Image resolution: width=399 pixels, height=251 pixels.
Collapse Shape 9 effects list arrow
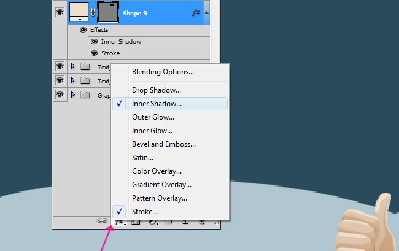pyautogui.click(x=206, y=12)
